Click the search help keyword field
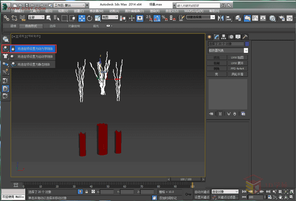Viewport: 296px width, 201px height. [x=198, y=5]
